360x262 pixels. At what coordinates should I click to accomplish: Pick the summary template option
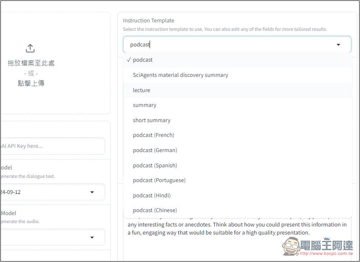pos(237,105)
